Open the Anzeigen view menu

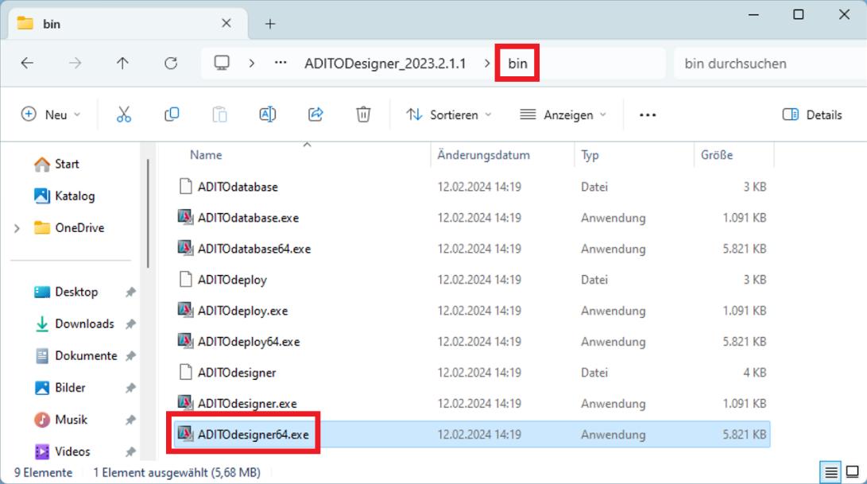[563, 114]
